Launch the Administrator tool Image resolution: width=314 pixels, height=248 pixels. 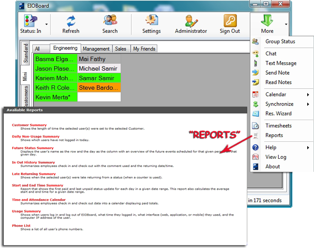click(191, 21)
